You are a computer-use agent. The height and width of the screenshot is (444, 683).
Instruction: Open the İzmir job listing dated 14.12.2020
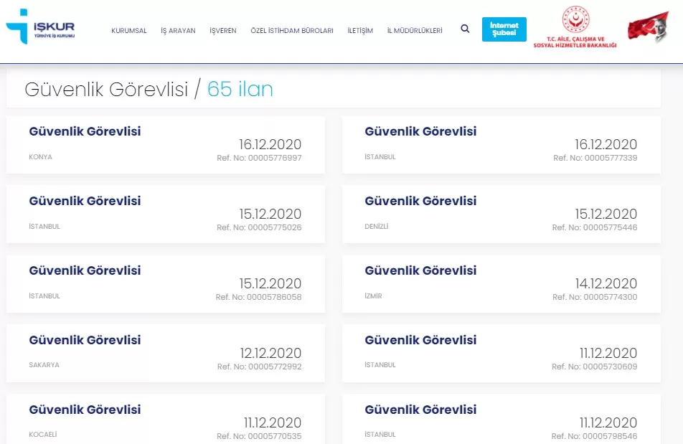(x=420, y=271)
